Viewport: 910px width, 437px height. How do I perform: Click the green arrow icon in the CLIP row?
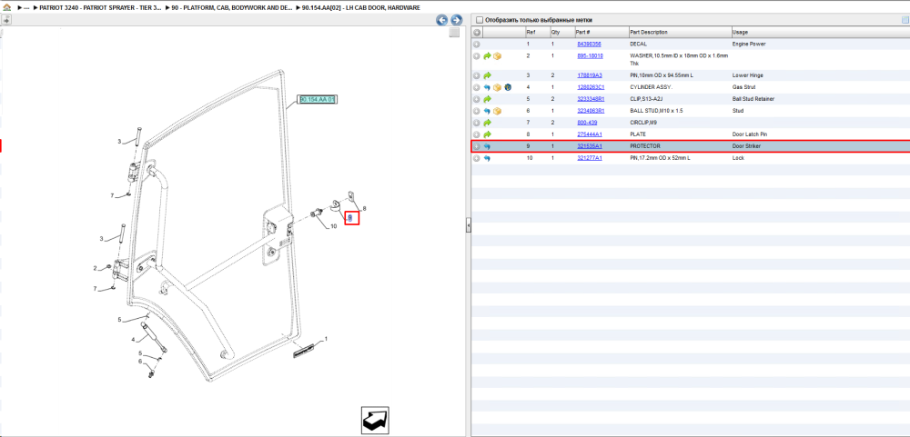487,99
